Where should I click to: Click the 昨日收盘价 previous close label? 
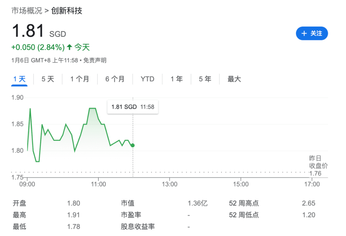[x=318, y=162]
